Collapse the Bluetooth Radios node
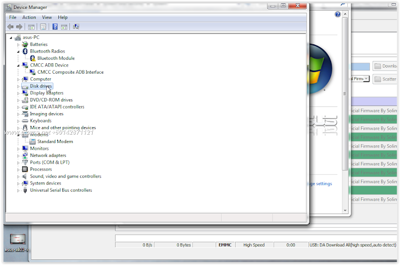 [18, 52]
